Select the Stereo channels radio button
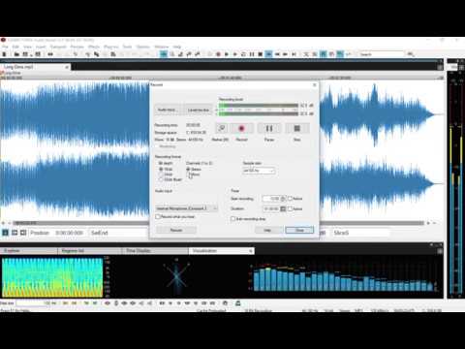Image resolution: width=465 pixels, height=349 pixels. (x=188, y=169)
